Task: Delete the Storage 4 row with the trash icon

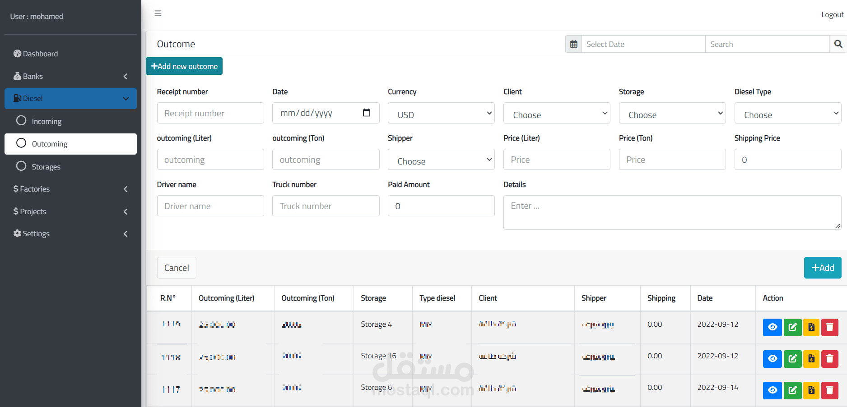Action: [829, 327]
